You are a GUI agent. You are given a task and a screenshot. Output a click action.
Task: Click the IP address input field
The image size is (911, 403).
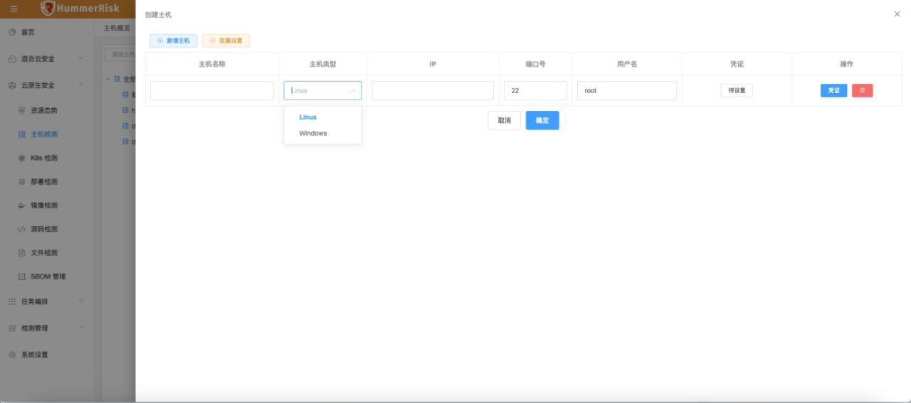[432, 91]
